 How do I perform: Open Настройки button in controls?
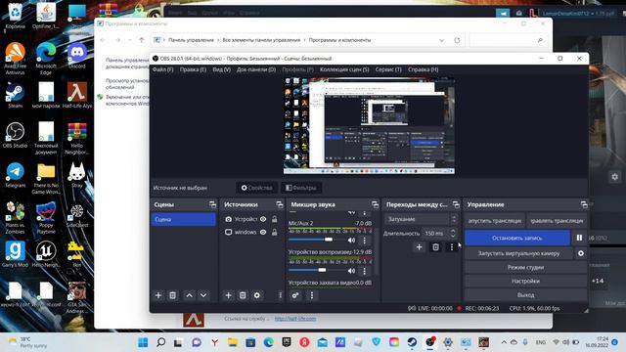(525, 281)
